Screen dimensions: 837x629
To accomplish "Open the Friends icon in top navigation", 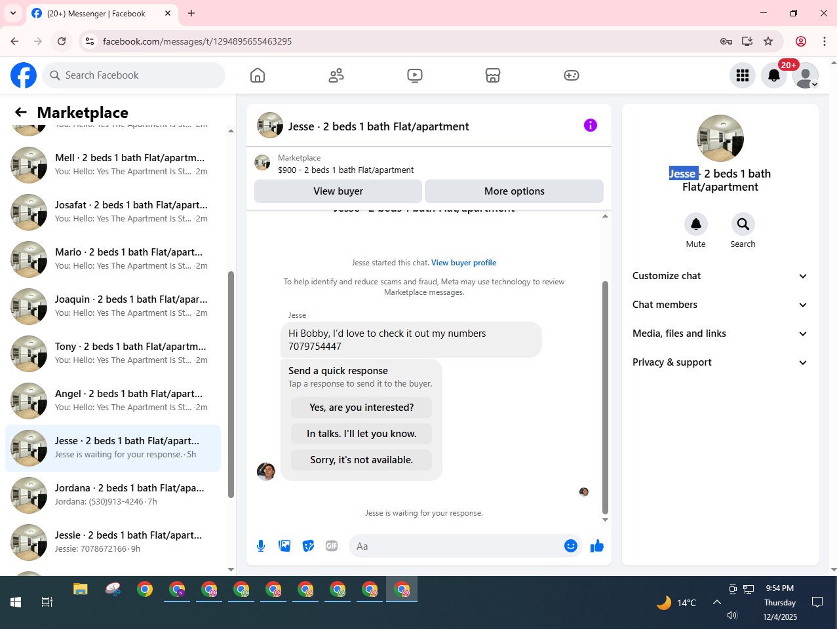I will coord(336,75).
